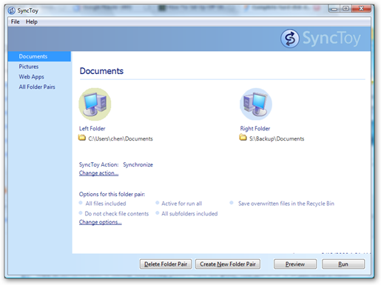Click the Change action link
The image size is (381, 285).
coord(98,173)
